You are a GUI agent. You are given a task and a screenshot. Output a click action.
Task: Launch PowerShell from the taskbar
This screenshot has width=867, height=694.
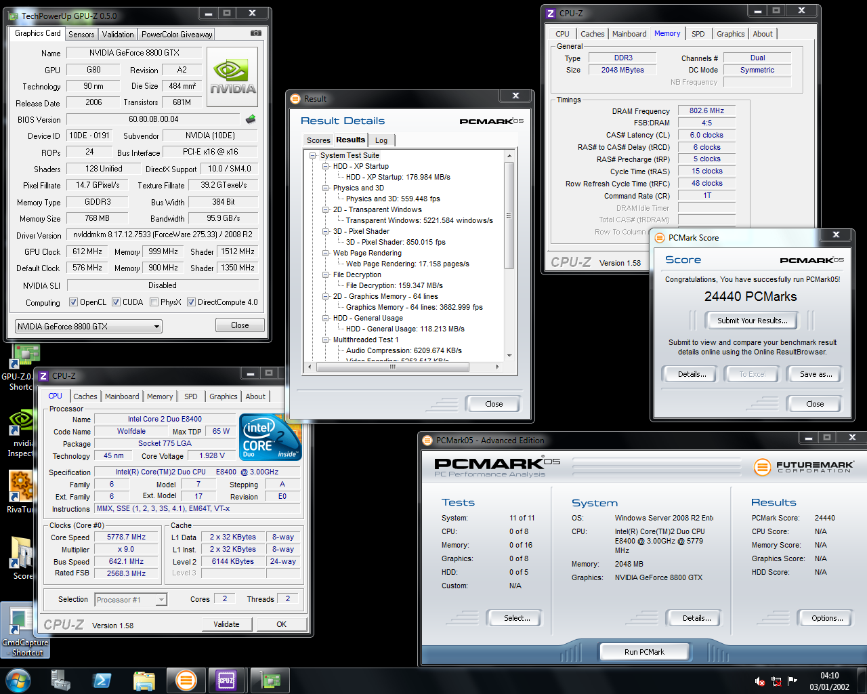pyautogui.click(x=102, y=680)
